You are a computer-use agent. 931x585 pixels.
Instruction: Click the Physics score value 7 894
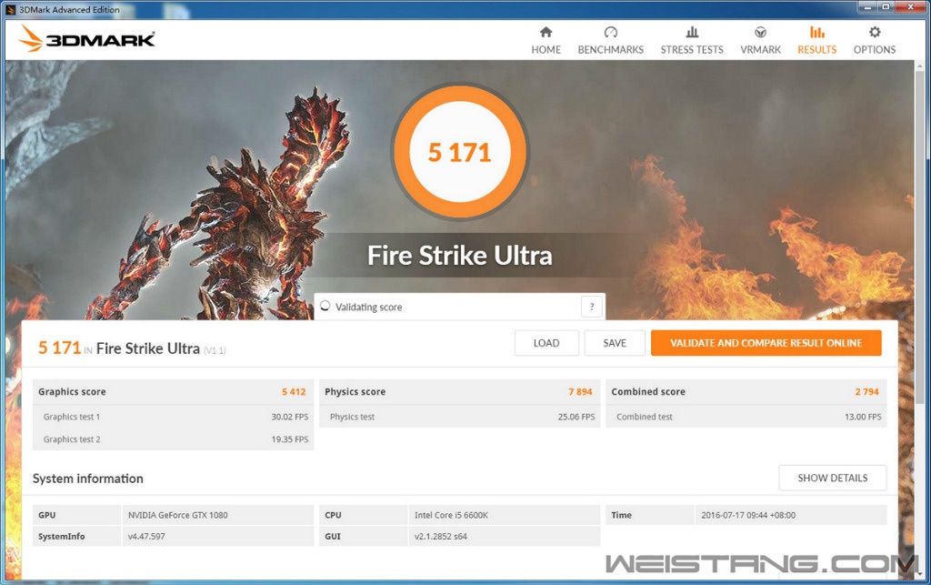coord(580,392)
